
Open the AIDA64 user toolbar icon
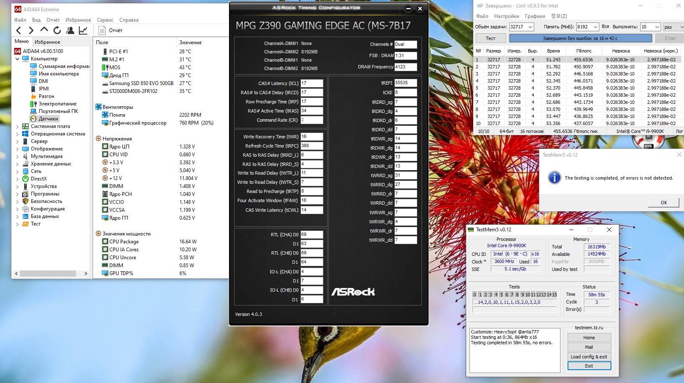(x=70, y=30)
